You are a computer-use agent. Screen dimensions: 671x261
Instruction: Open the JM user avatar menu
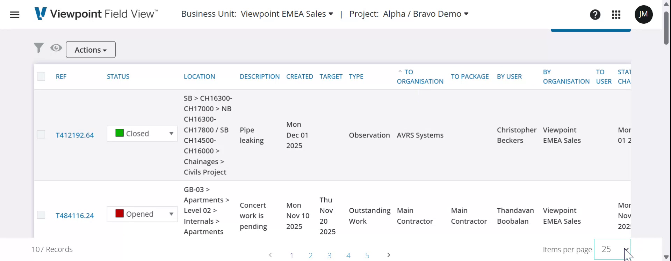click(x=643, y=15)
